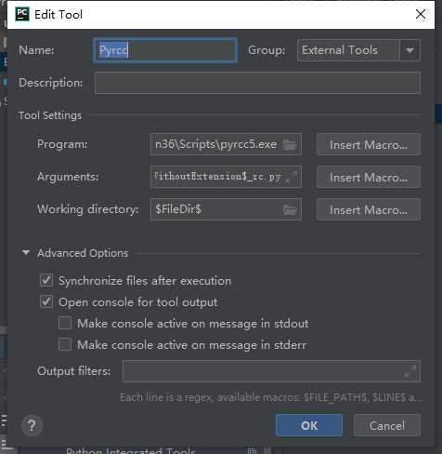Cancel the Edit Tool dialog
Screen dimensions: 442x454
pos(387,425)
